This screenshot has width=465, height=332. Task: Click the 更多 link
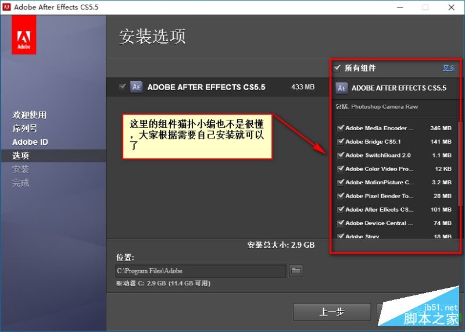coord(449,68)
